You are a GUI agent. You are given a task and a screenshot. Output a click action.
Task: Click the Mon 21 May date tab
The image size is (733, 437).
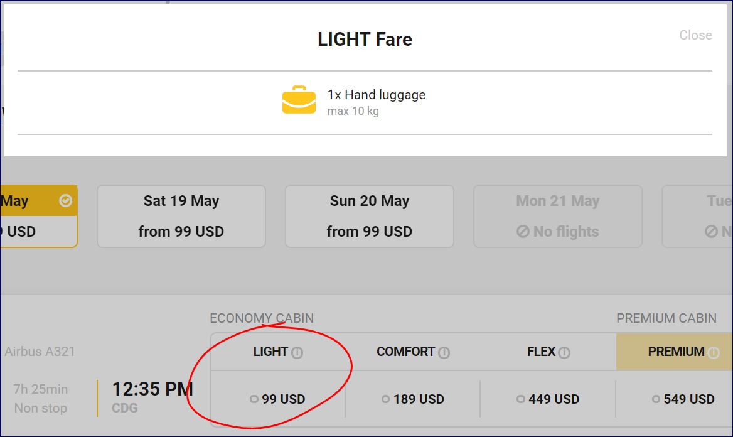point(557,216)
